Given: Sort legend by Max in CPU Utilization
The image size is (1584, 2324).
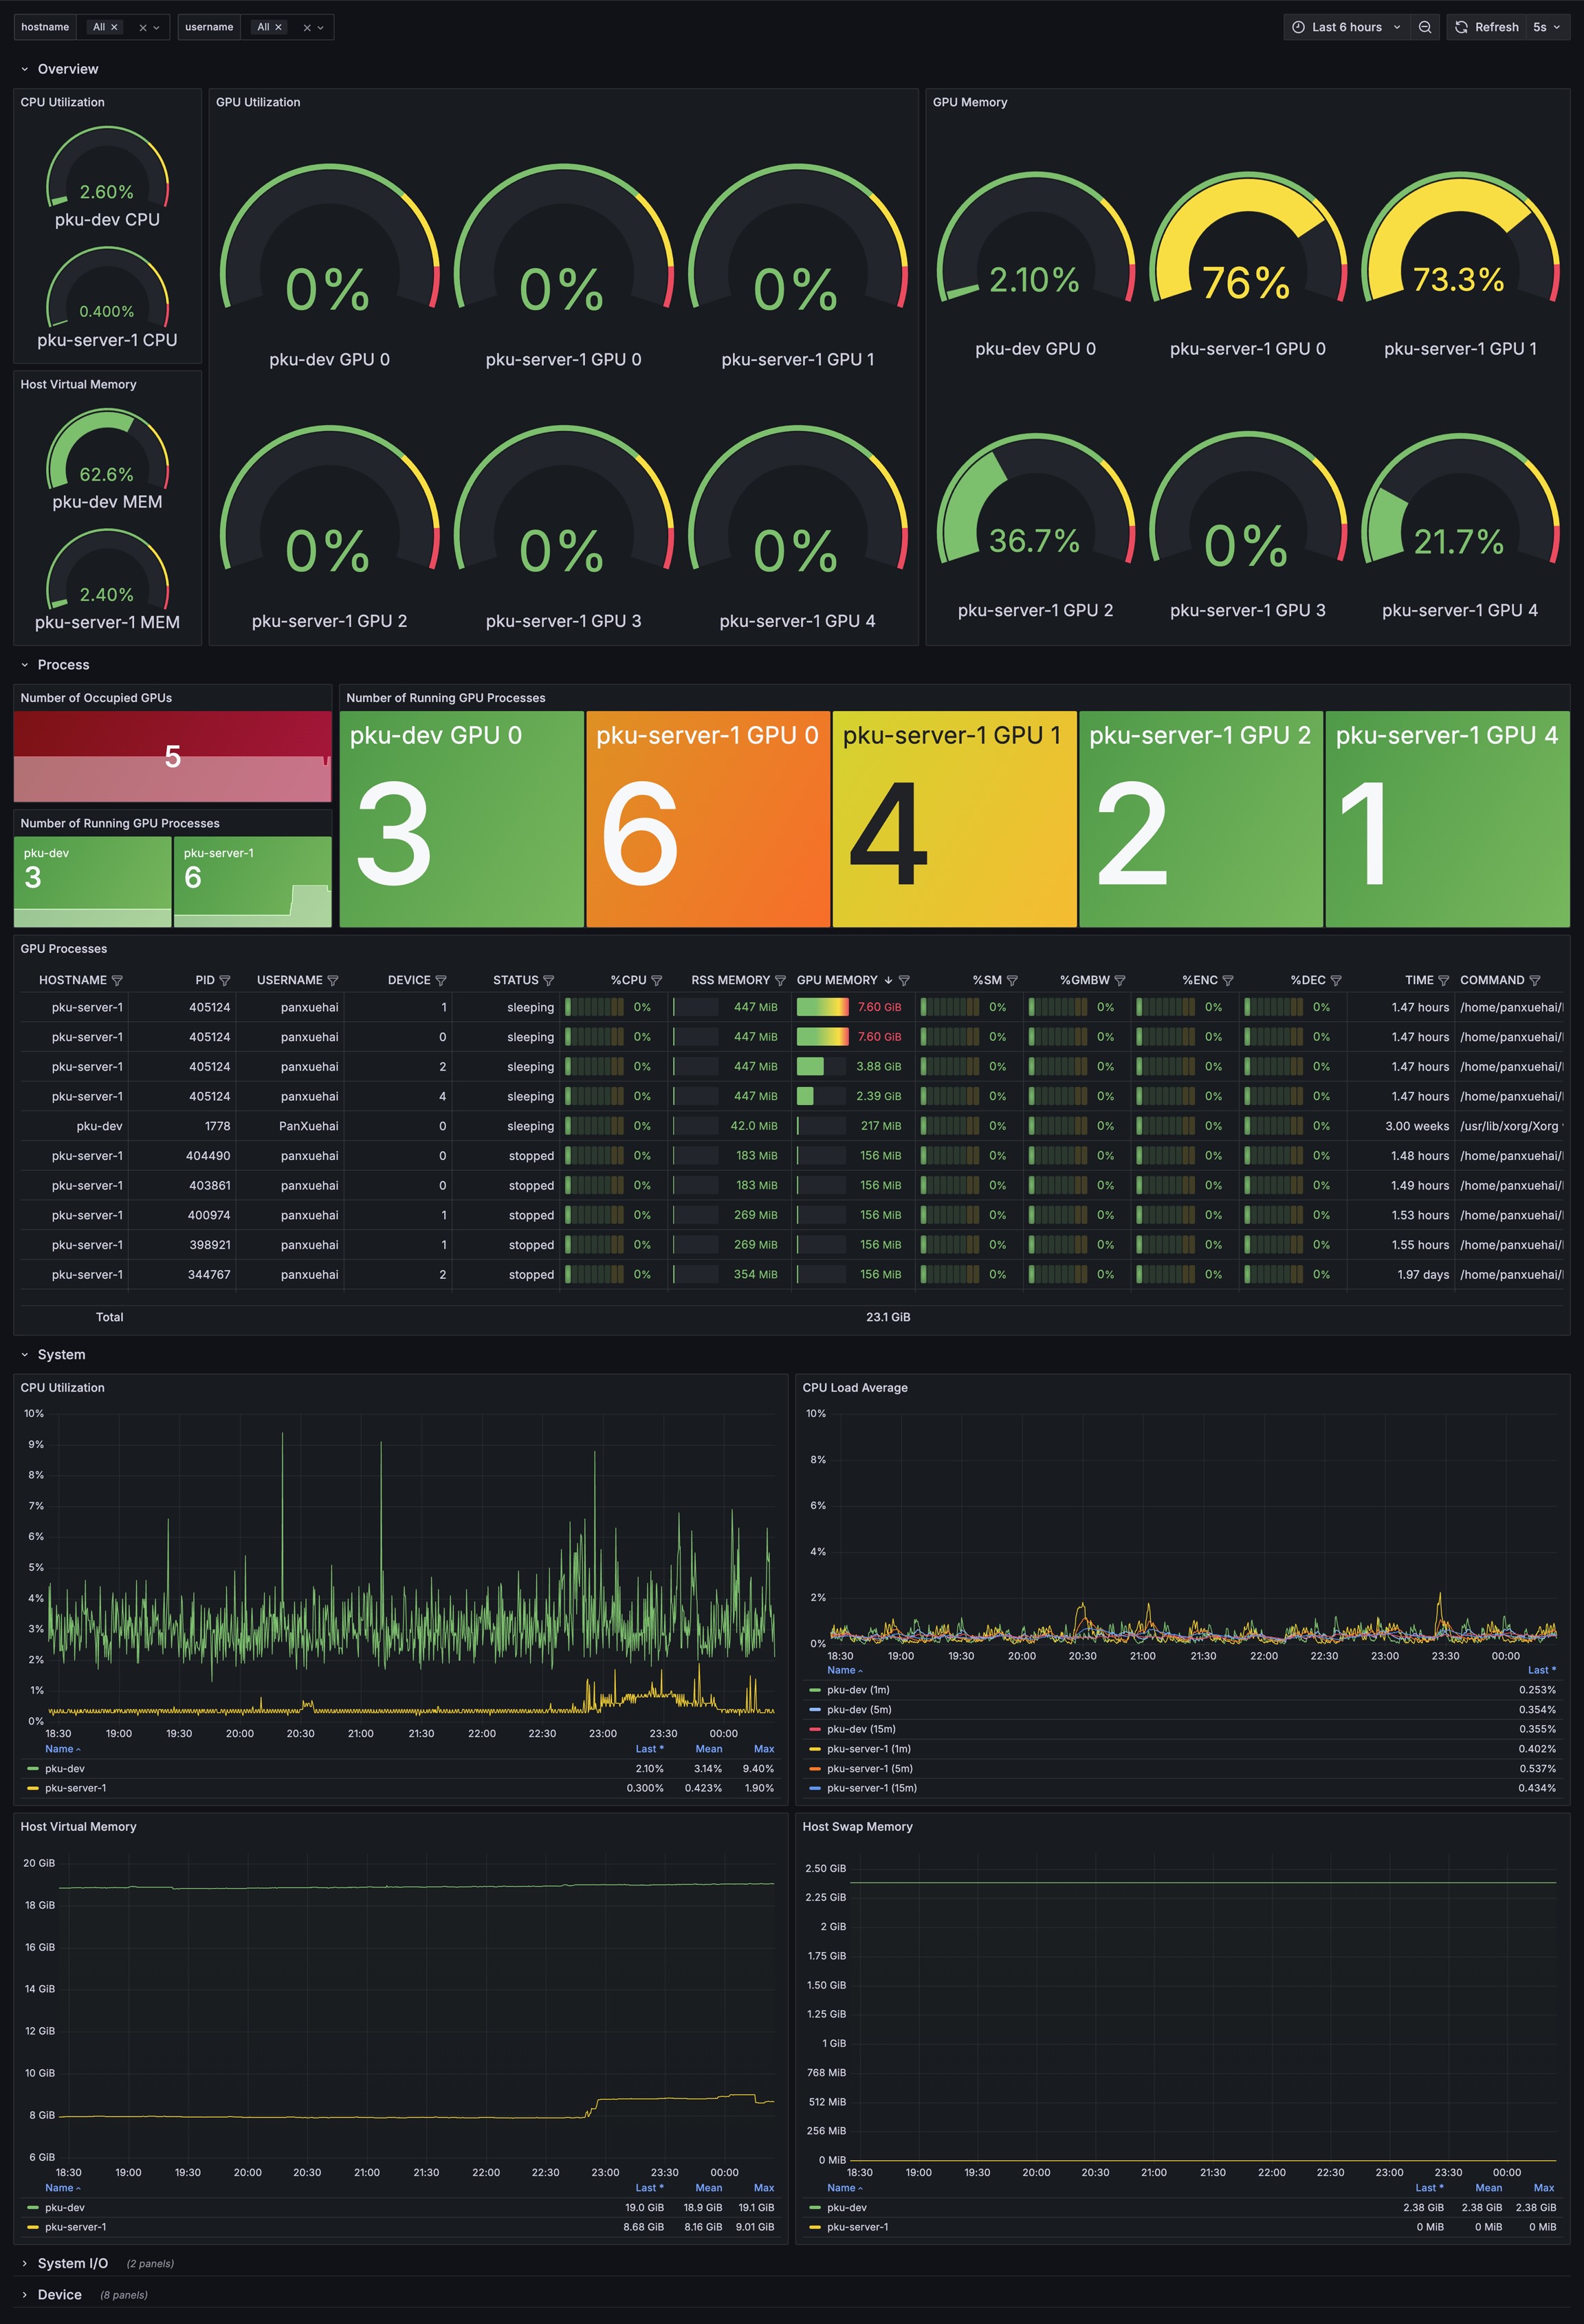Looking at the screenshot, I should [x=763, y=1748].
